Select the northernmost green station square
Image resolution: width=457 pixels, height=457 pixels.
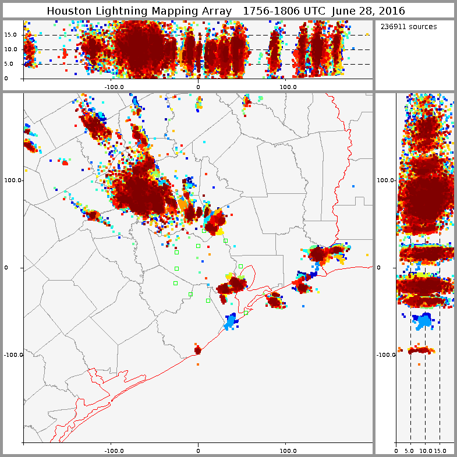225,240
